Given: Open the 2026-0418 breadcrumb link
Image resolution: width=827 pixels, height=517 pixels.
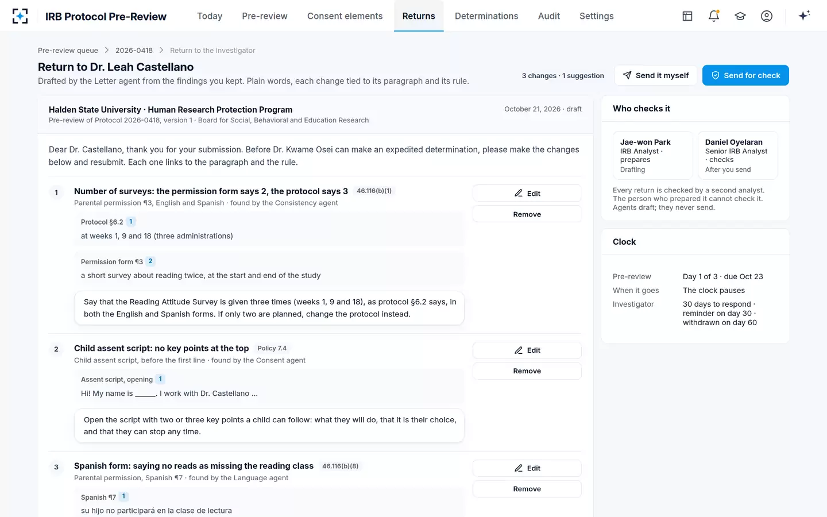Looking at the screenshot, I should [x=134, y=51].
